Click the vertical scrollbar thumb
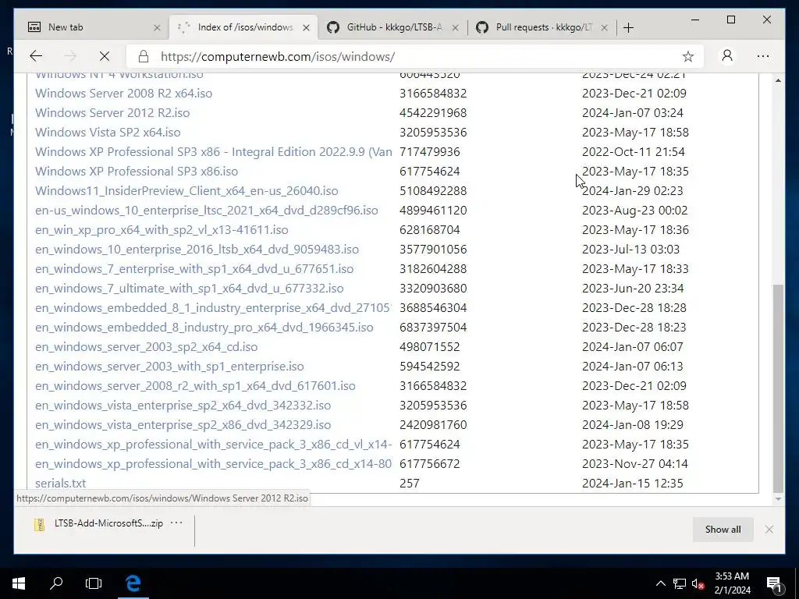Screen dimensions: 799x599 pos(778,388)
